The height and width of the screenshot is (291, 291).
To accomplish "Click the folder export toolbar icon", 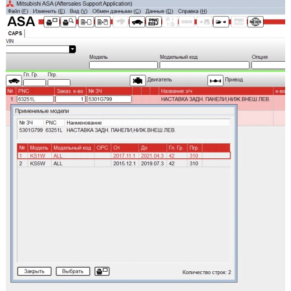I will (x=221, y=22).
